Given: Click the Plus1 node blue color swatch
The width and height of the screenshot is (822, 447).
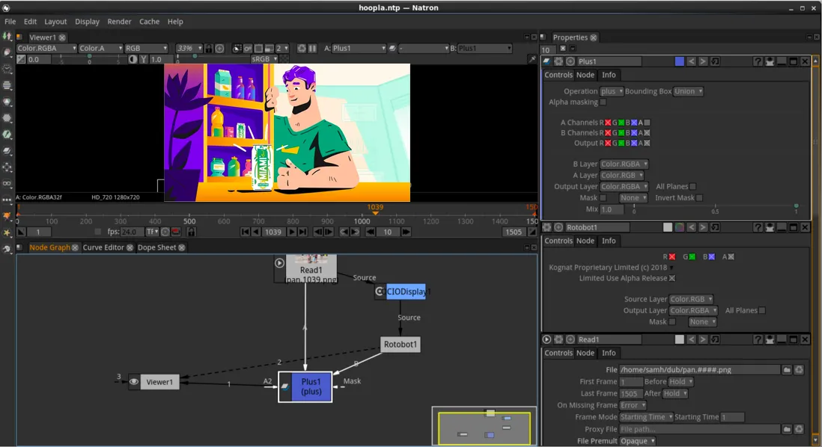Looking at the screenshot, I should click(680, 61).
